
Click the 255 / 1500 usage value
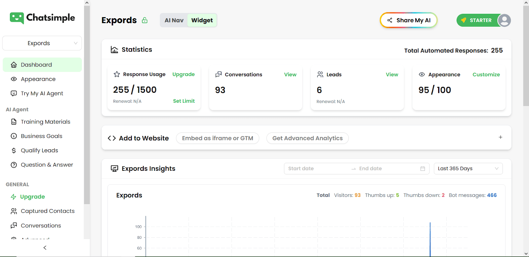(x=135, y=90)
